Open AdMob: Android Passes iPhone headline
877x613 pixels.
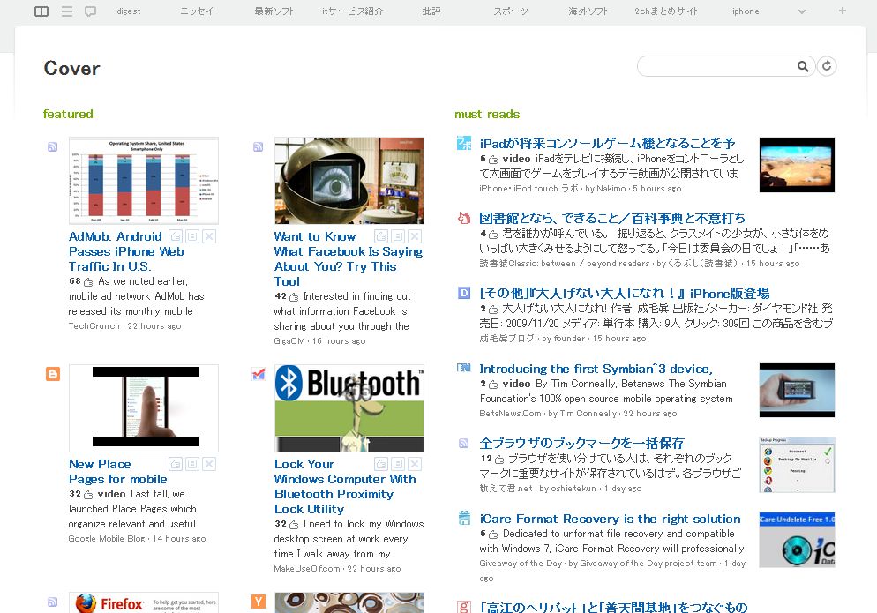(126, 251)
